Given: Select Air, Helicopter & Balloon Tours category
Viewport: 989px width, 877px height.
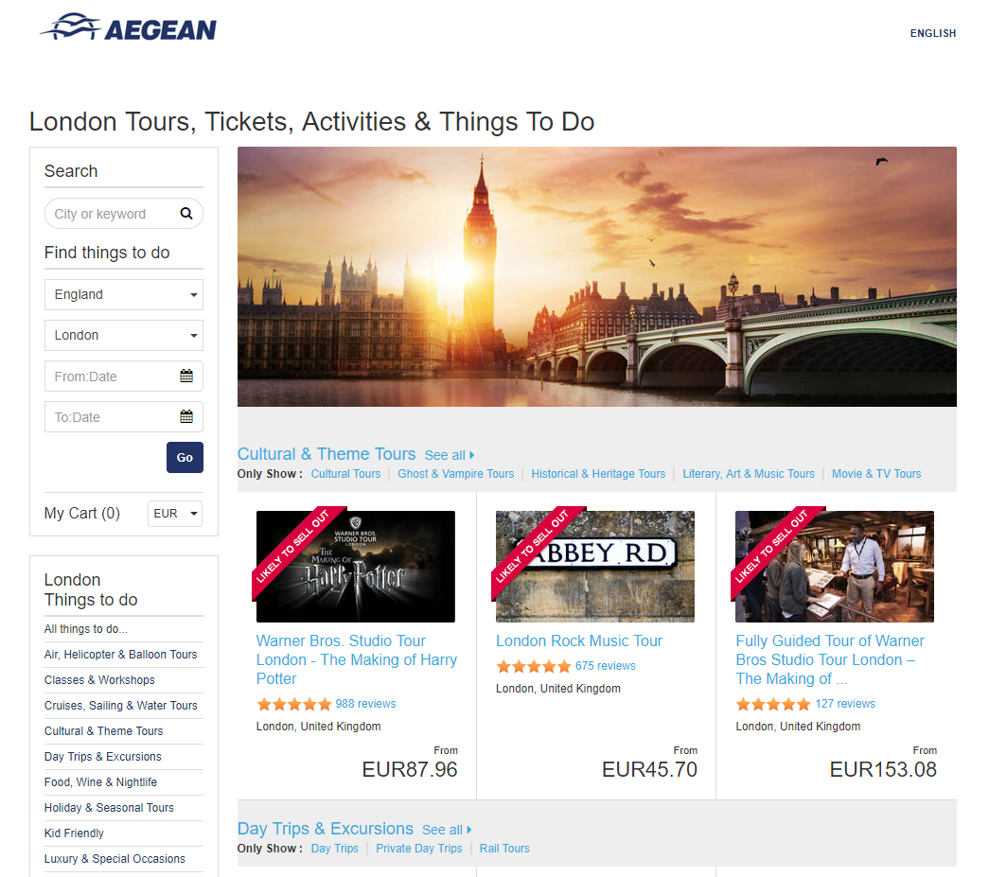Looking at the screenshot, I should (120, 655).
